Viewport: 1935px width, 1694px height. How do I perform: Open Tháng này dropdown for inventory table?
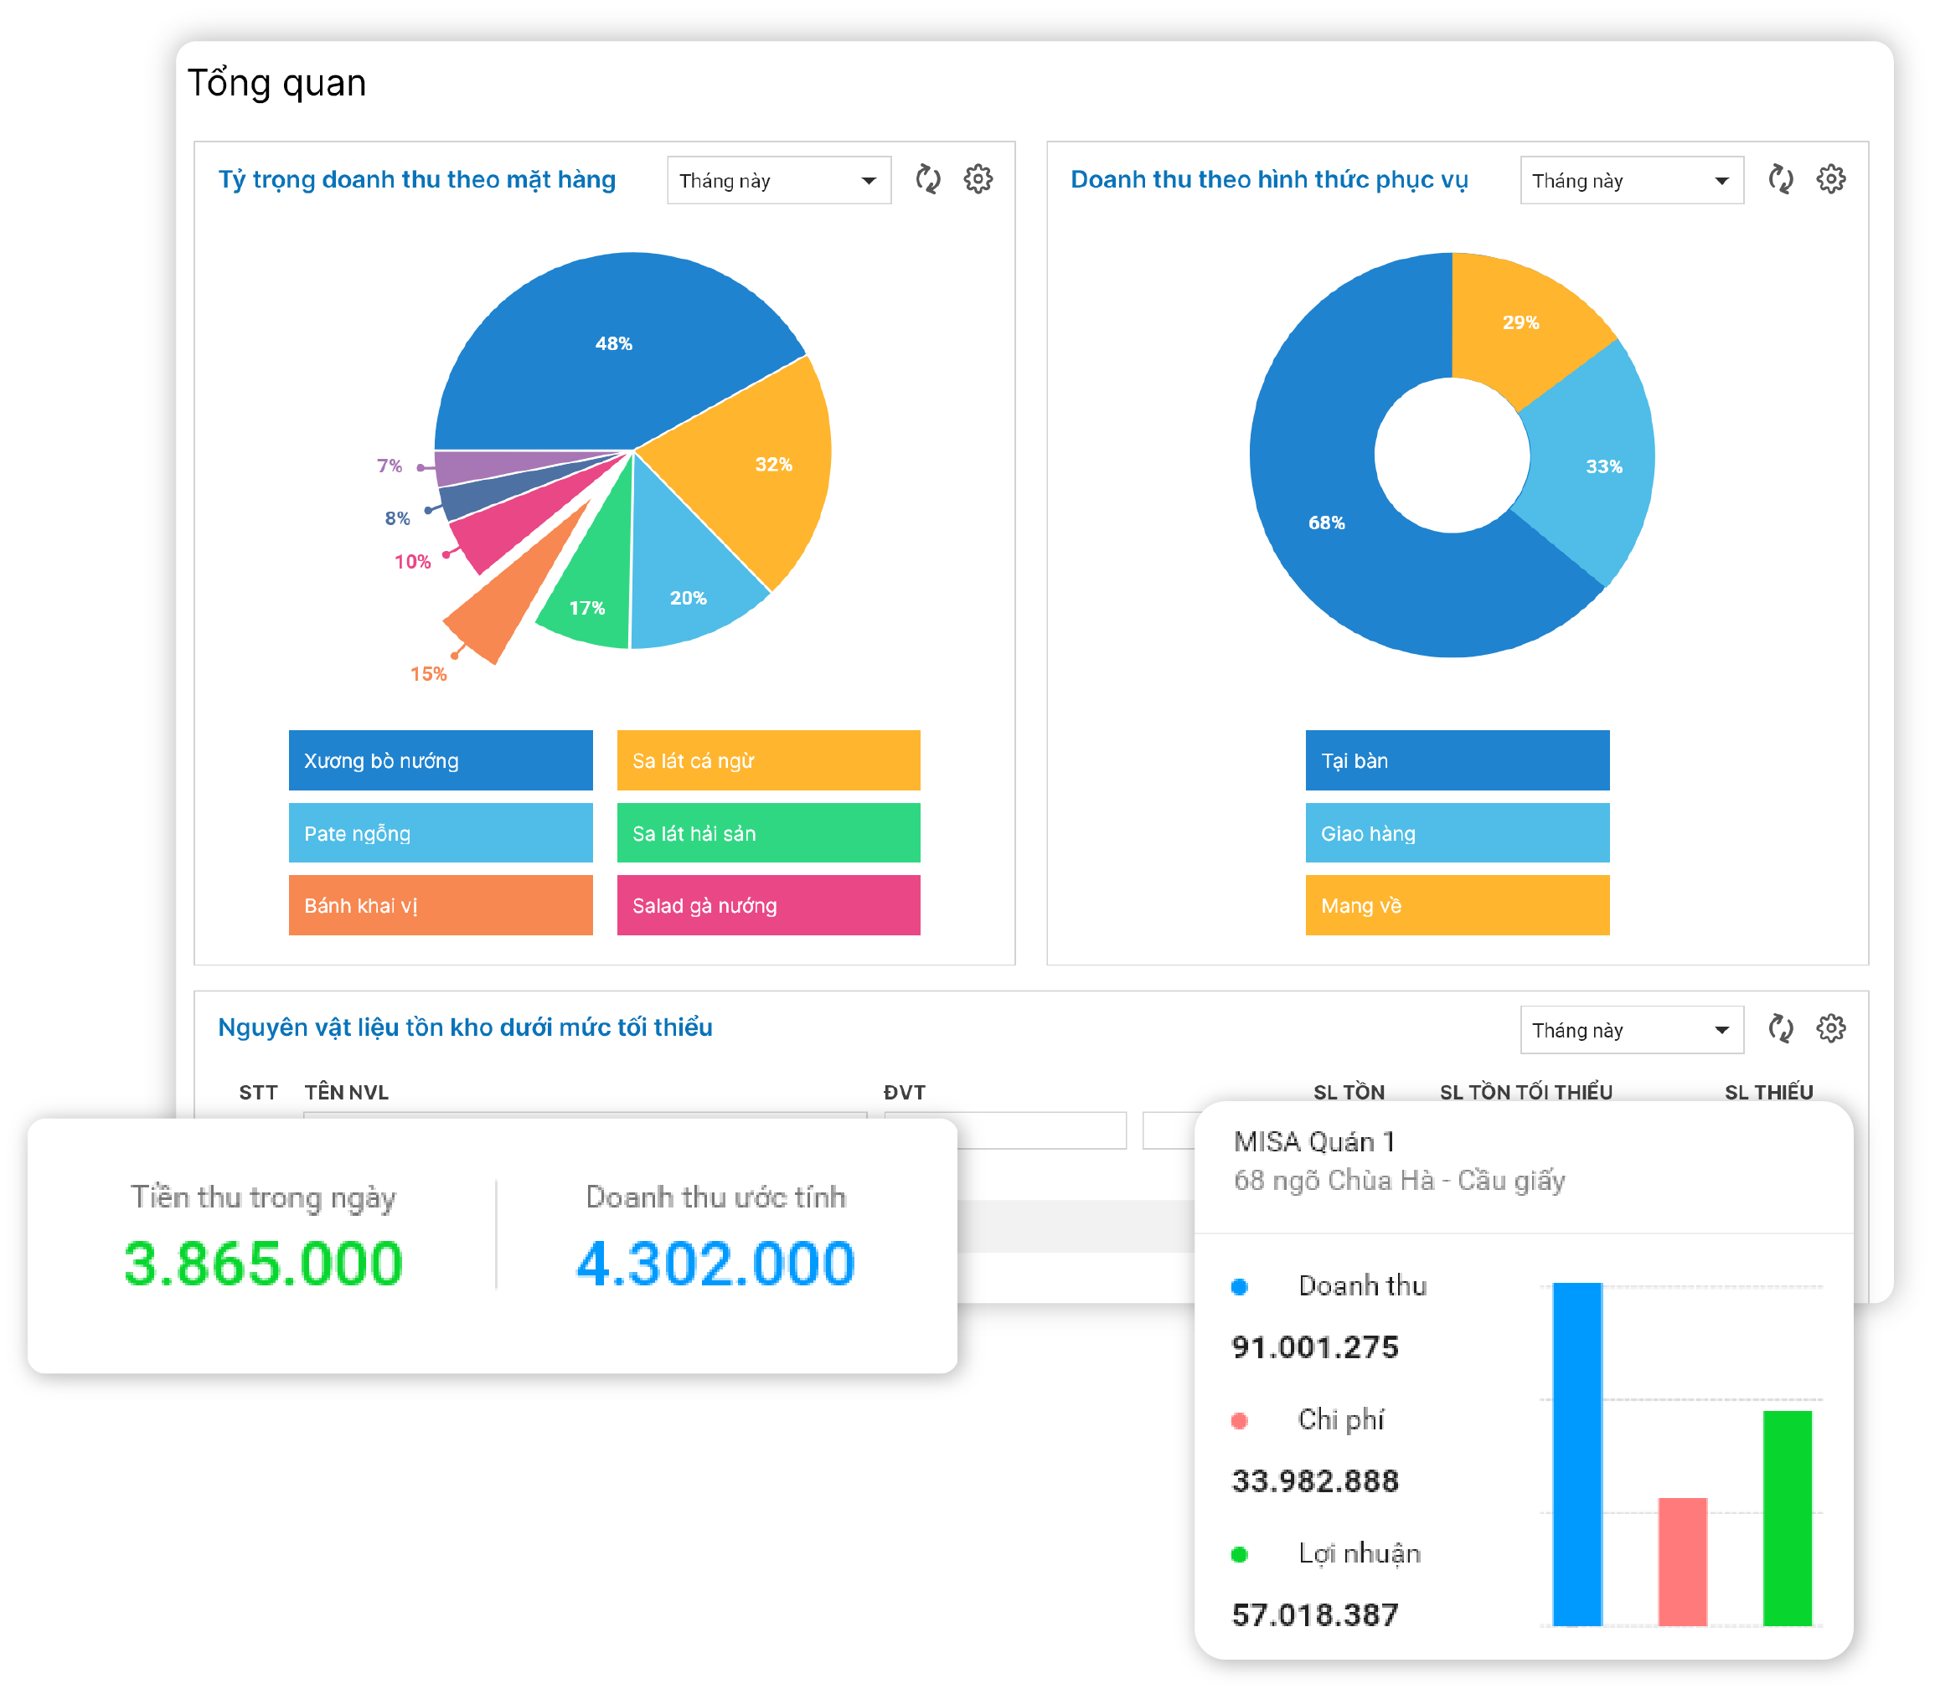[1630, 1031]
